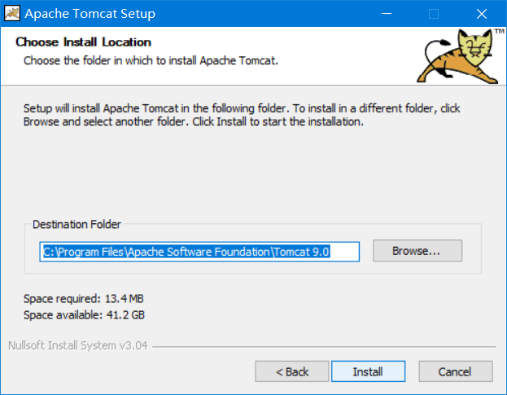507x395 pixels.
Task: Open the Browse... folder picker
Action: click(417, 251)
